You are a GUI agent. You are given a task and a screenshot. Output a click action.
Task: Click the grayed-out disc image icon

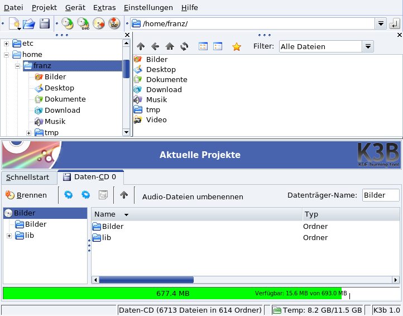coord(103,195)
